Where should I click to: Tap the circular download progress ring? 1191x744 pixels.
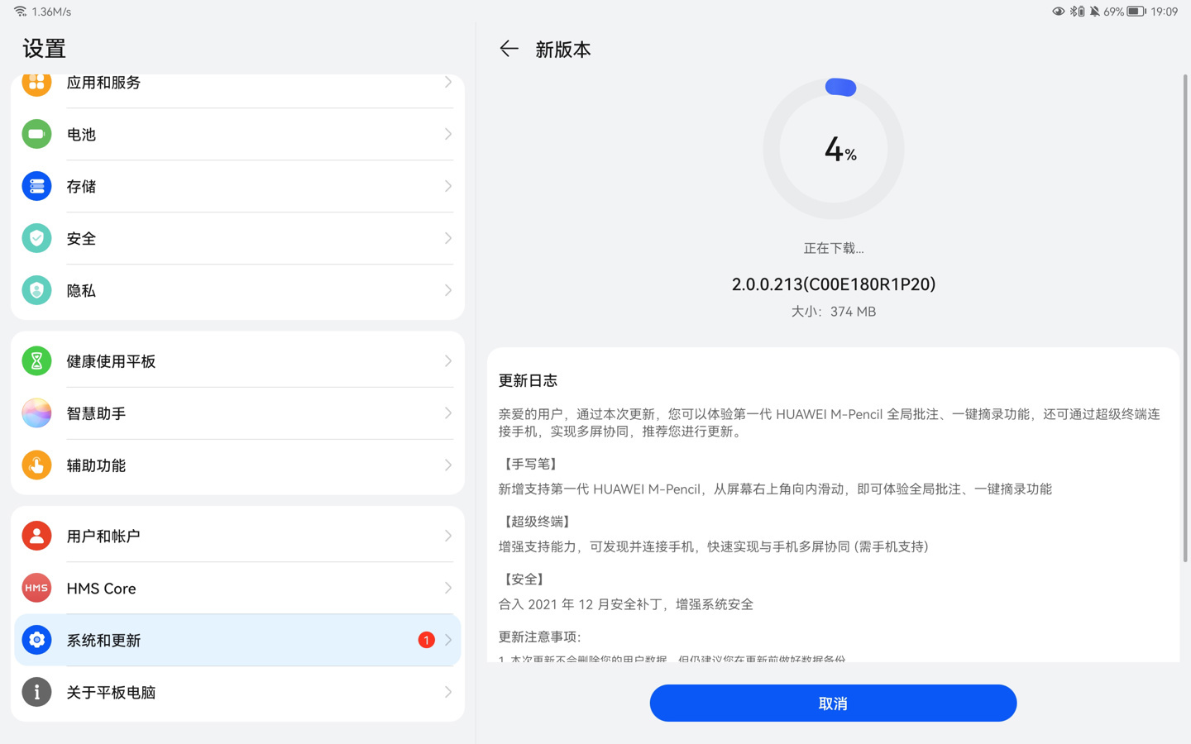tap(834, 149)
